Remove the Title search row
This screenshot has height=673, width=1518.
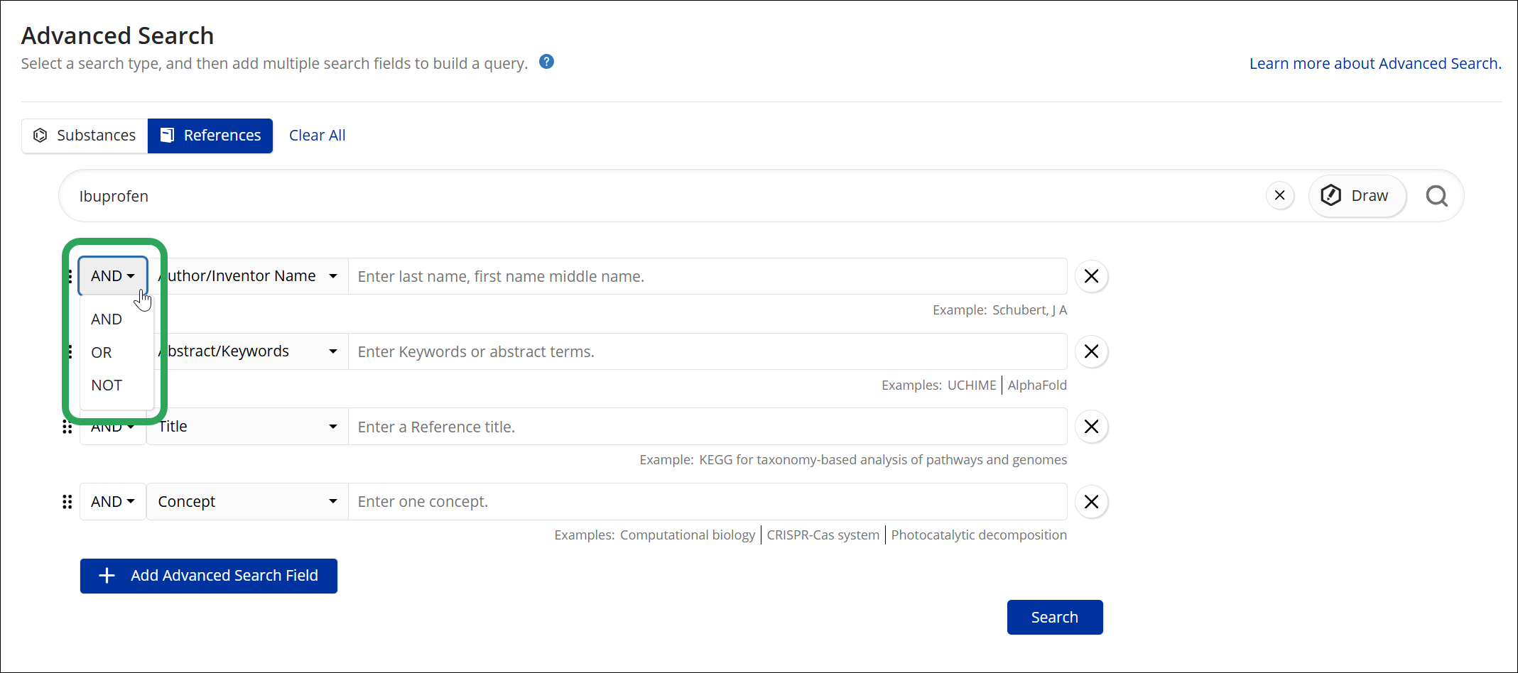(1091, 427)
